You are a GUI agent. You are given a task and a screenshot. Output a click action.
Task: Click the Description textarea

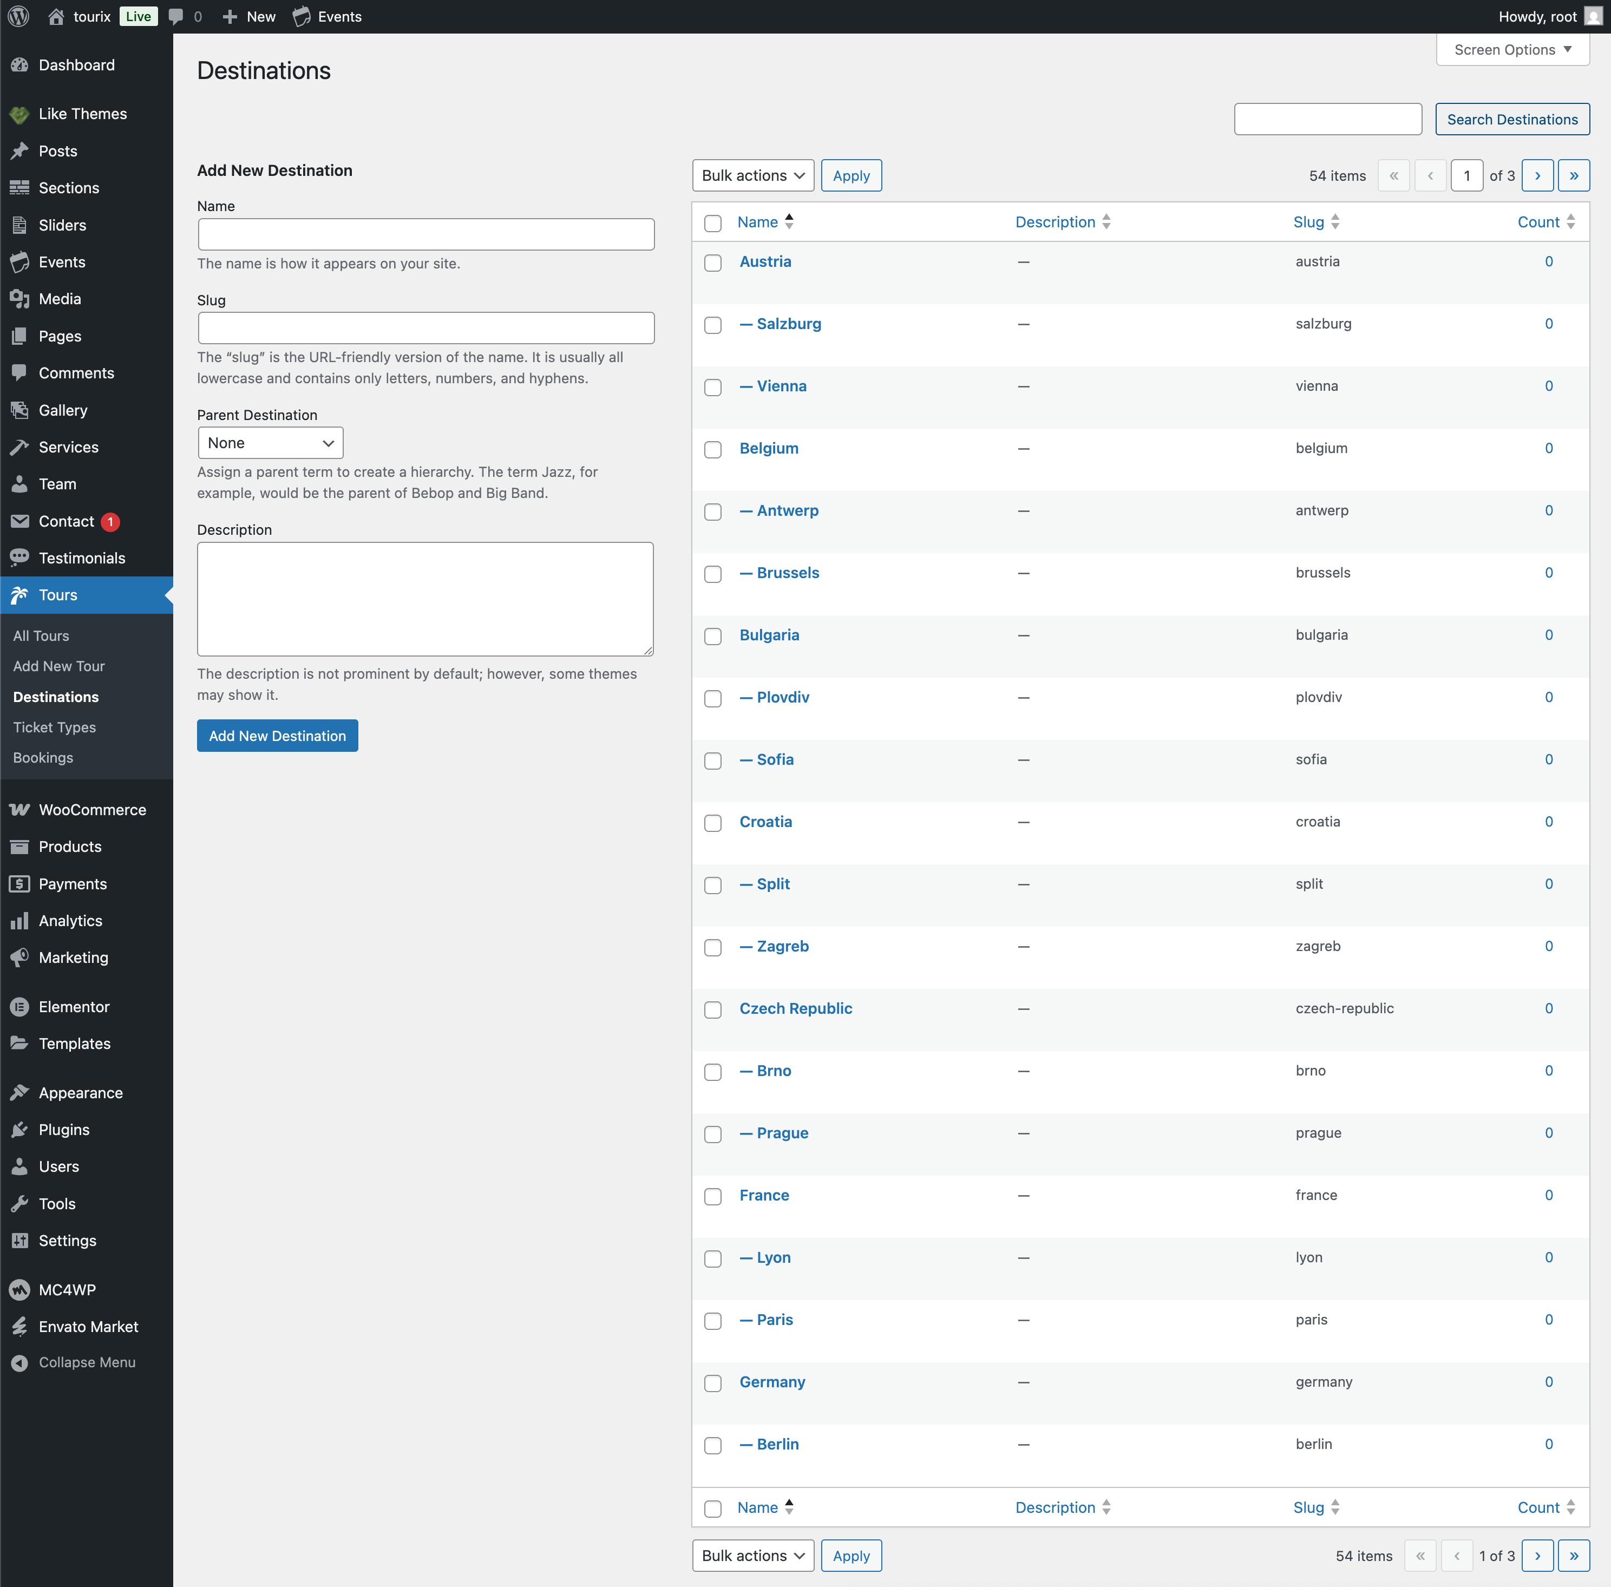point(425,599)
